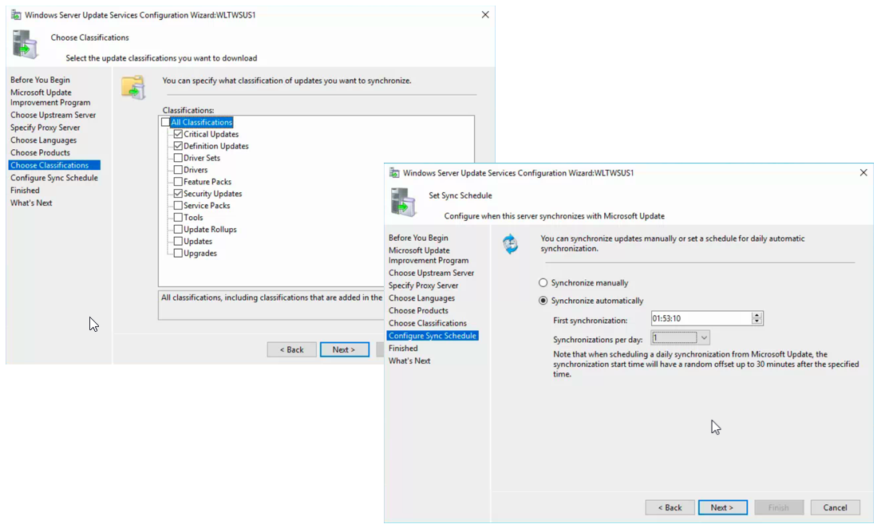Click the greyed-out Finish button

point(779,507)
